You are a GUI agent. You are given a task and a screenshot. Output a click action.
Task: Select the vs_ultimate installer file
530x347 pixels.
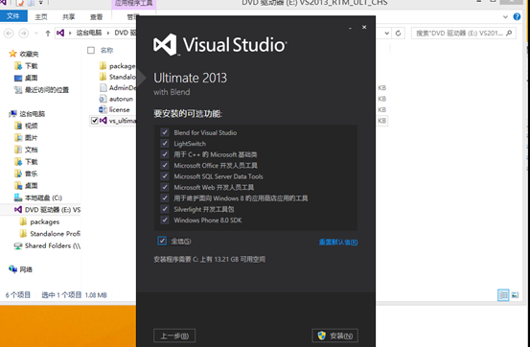(122, 121)
